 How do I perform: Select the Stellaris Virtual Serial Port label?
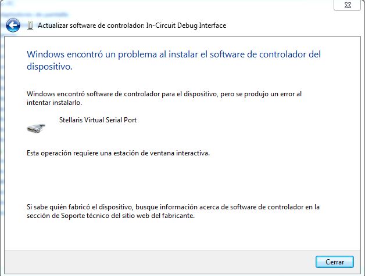98,120
